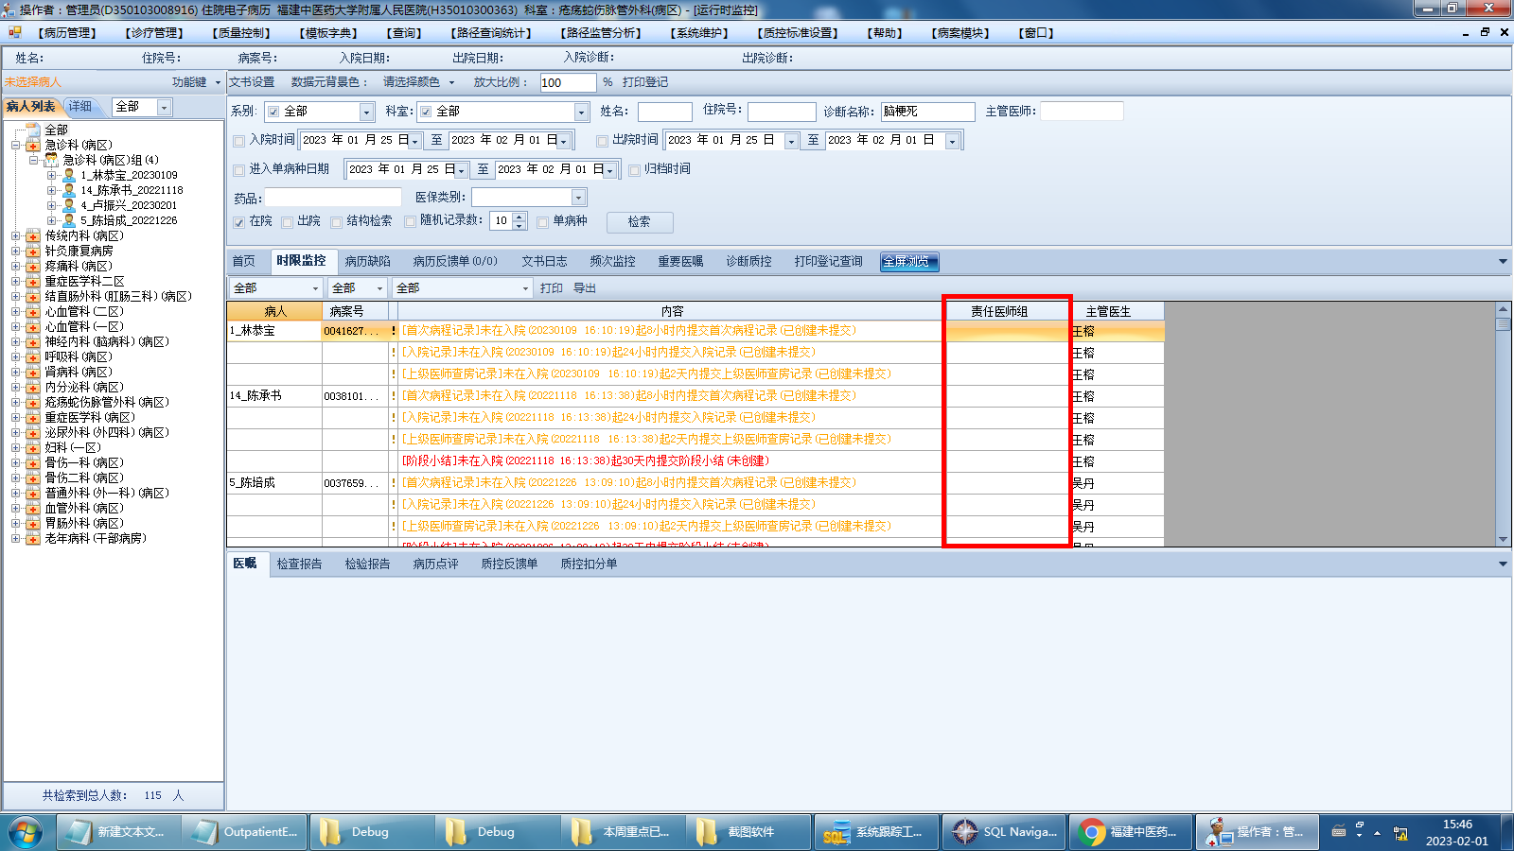
Task: Switch to the 文书日志 tab
Action: click(544, 262)
